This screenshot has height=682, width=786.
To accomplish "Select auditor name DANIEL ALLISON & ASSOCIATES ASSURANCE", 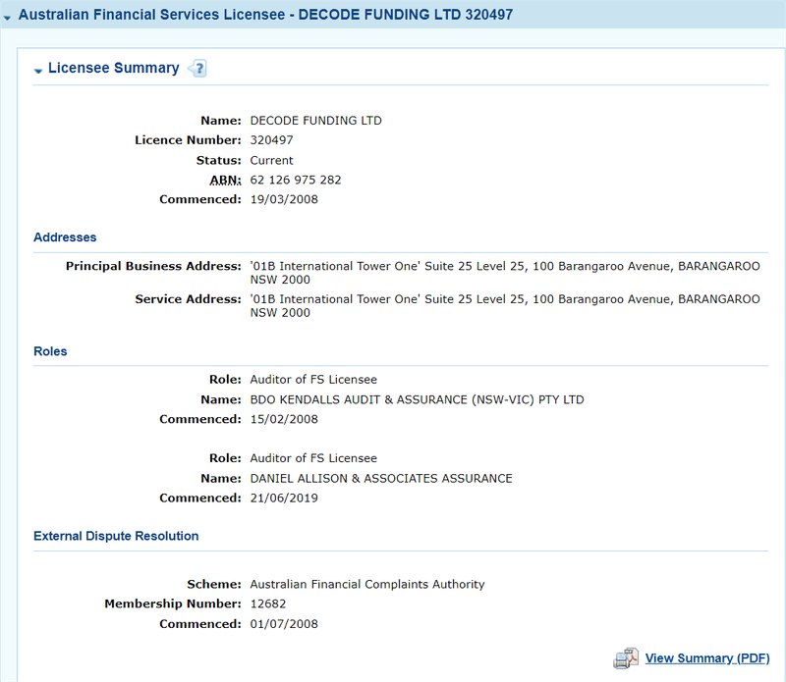I will (x=381, y=478).
